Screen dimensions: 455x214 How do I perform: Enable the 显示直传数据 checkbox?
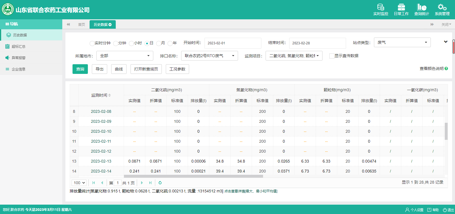click(x=332, y=56)
